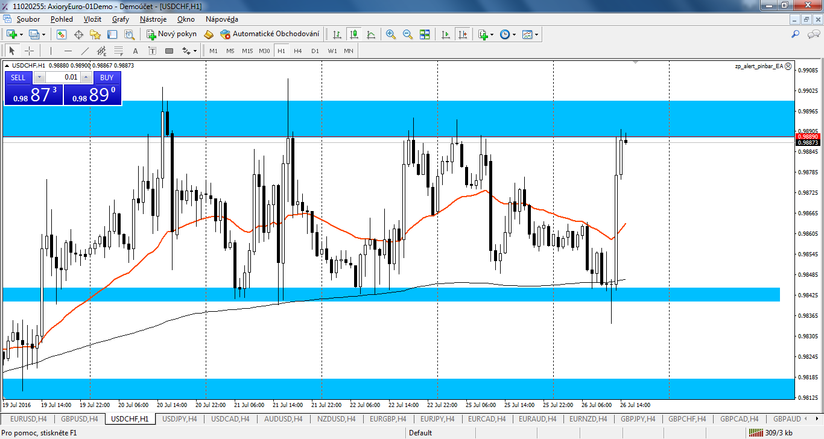Open the Nástroje menu
The image size is (824, 439).
153,19
